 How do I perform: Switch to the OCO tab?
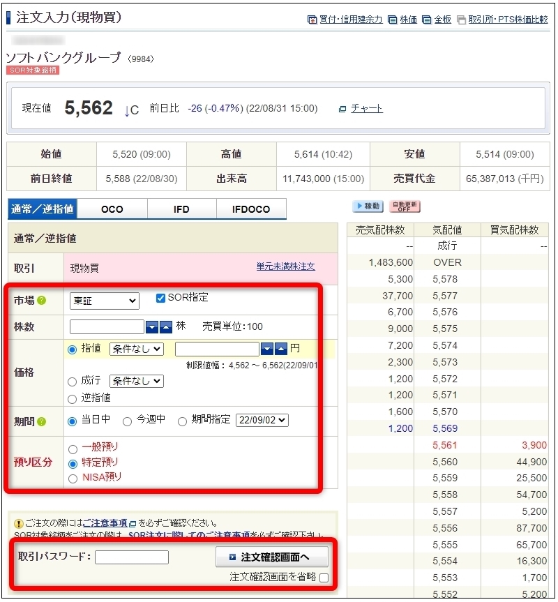click(112, 209)
